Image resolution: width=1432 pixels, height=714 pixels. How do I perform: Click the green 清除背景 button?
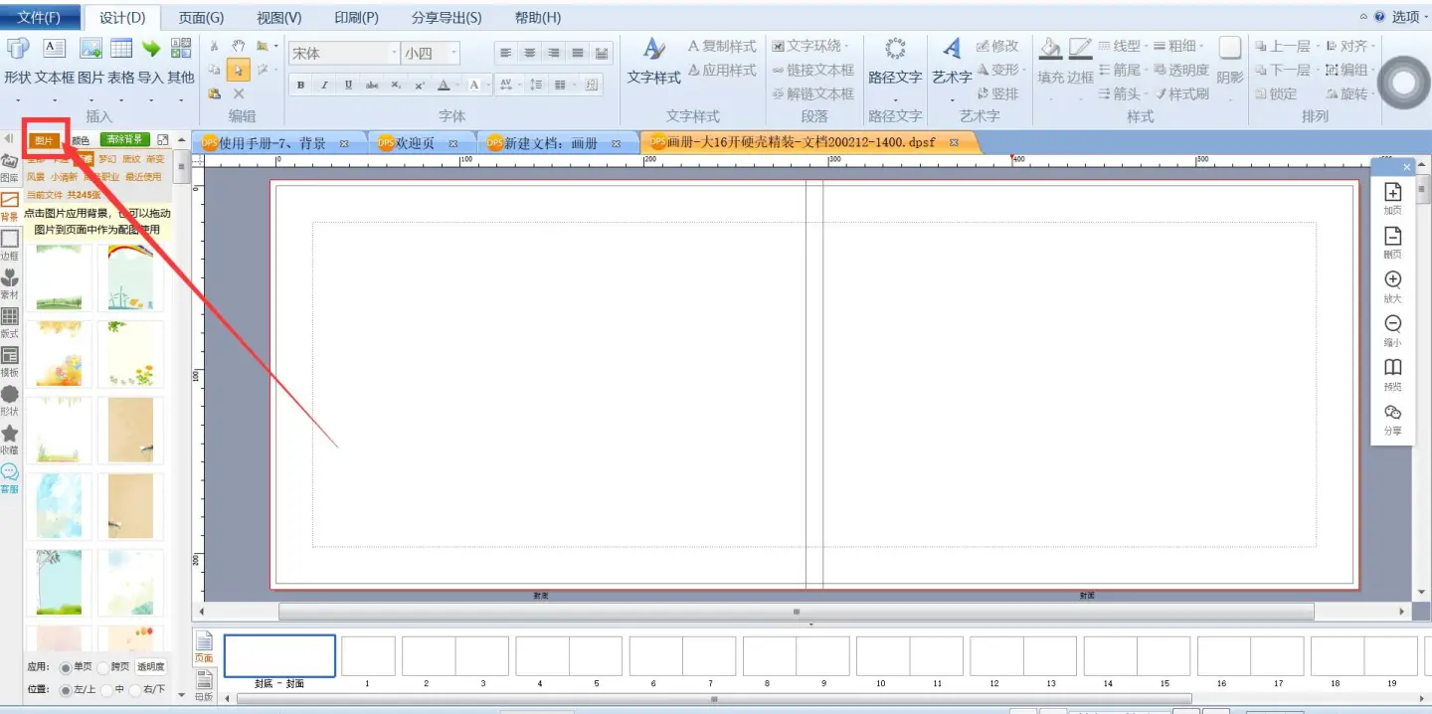click(125, 140)
